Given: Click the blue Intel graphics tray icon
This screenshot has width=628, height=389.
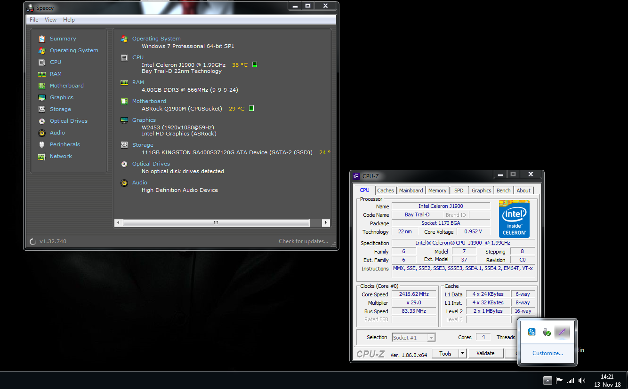Looking at the screenshot, I should coord(531,332).
